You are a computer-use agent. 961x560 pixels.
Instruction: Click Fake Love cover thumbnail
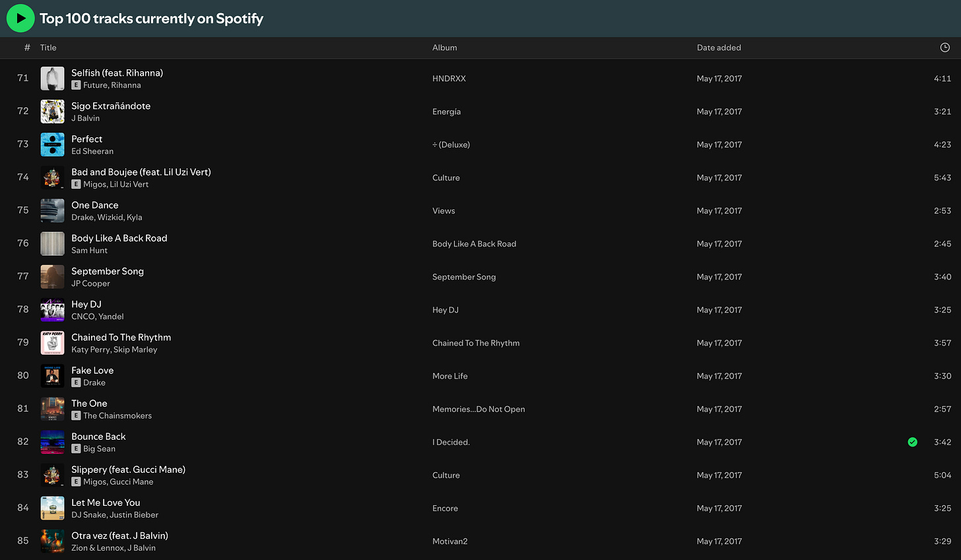click(x=52, y=376)
